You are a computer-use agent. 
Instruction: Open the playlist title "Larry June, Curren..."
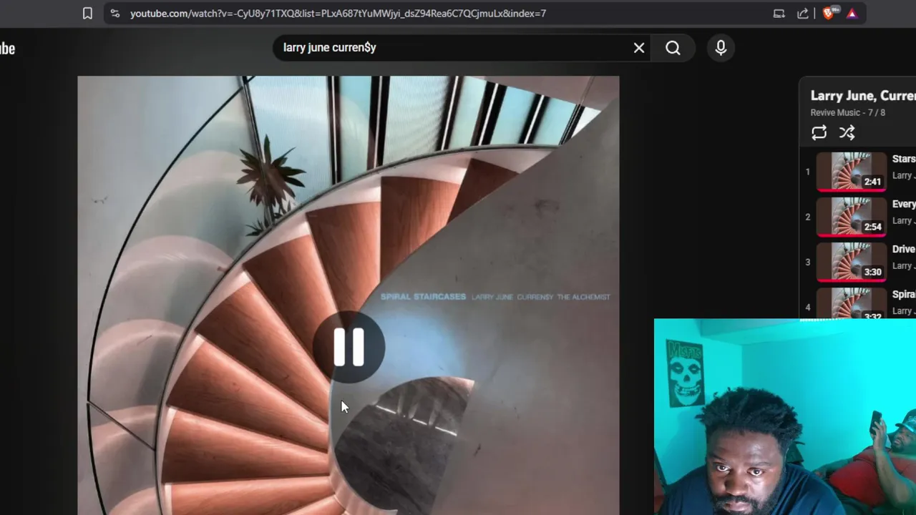point(862,95)
